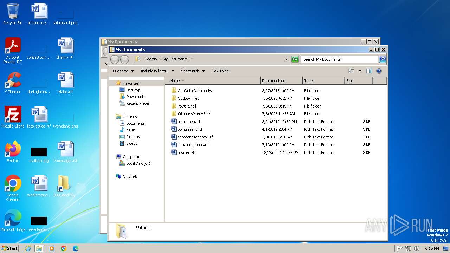The image size is (450, 253).
Task: Toggle the preview pane icon
Action: click(369, 71)
